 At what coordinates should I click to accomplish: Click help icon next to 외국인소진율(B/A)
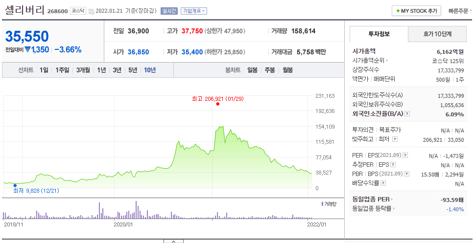point(407,114)
